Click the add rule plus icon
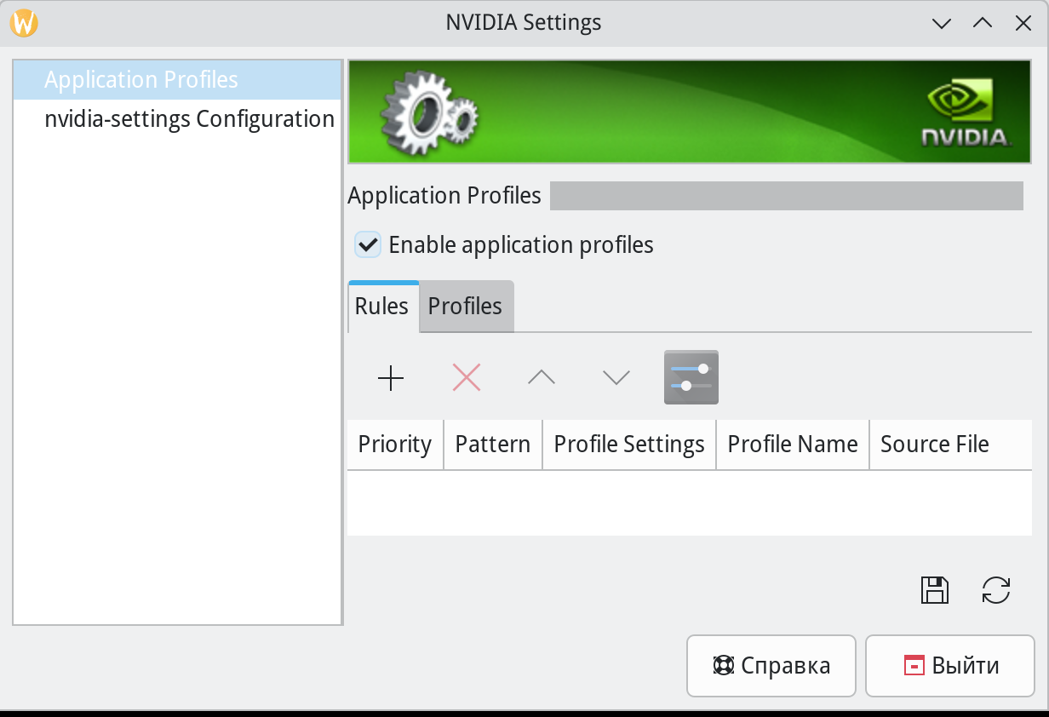The width and height of the screenshot is (1049, 717). pos(391,377)
